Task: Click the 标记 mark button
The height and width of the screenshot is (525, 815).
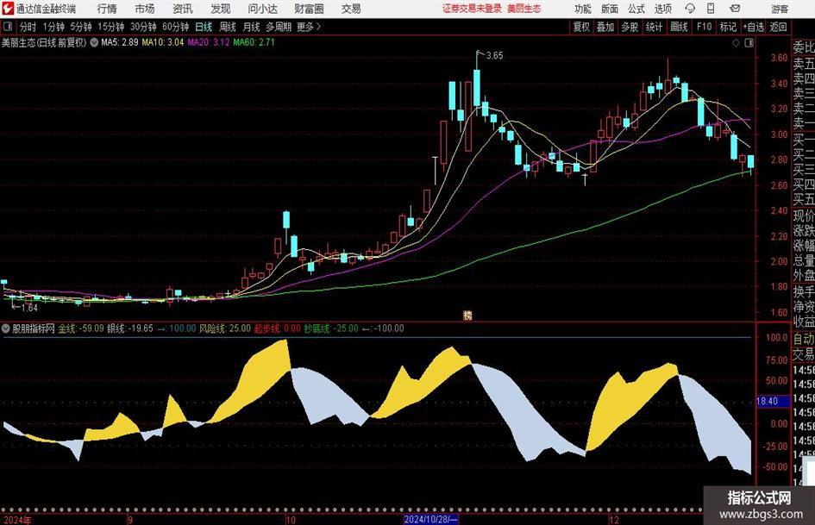Action: [728, 27]
